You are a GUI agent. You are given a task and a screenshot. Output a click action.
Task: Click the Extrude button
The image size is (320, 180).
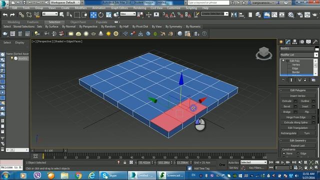(x=286, y=101)
